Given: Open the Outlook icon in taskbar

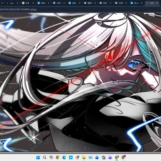Looking at the screenshot, I should coord(97,158).
